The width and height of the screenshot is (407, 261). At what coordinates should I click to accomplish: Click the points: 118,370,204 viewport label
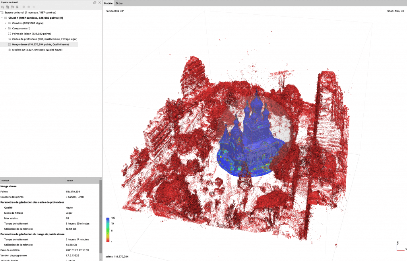coord(117,257)
